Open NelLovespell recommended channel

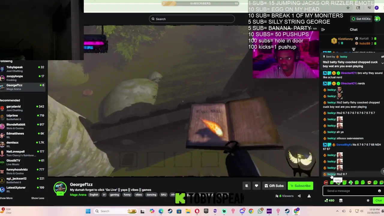22,153
